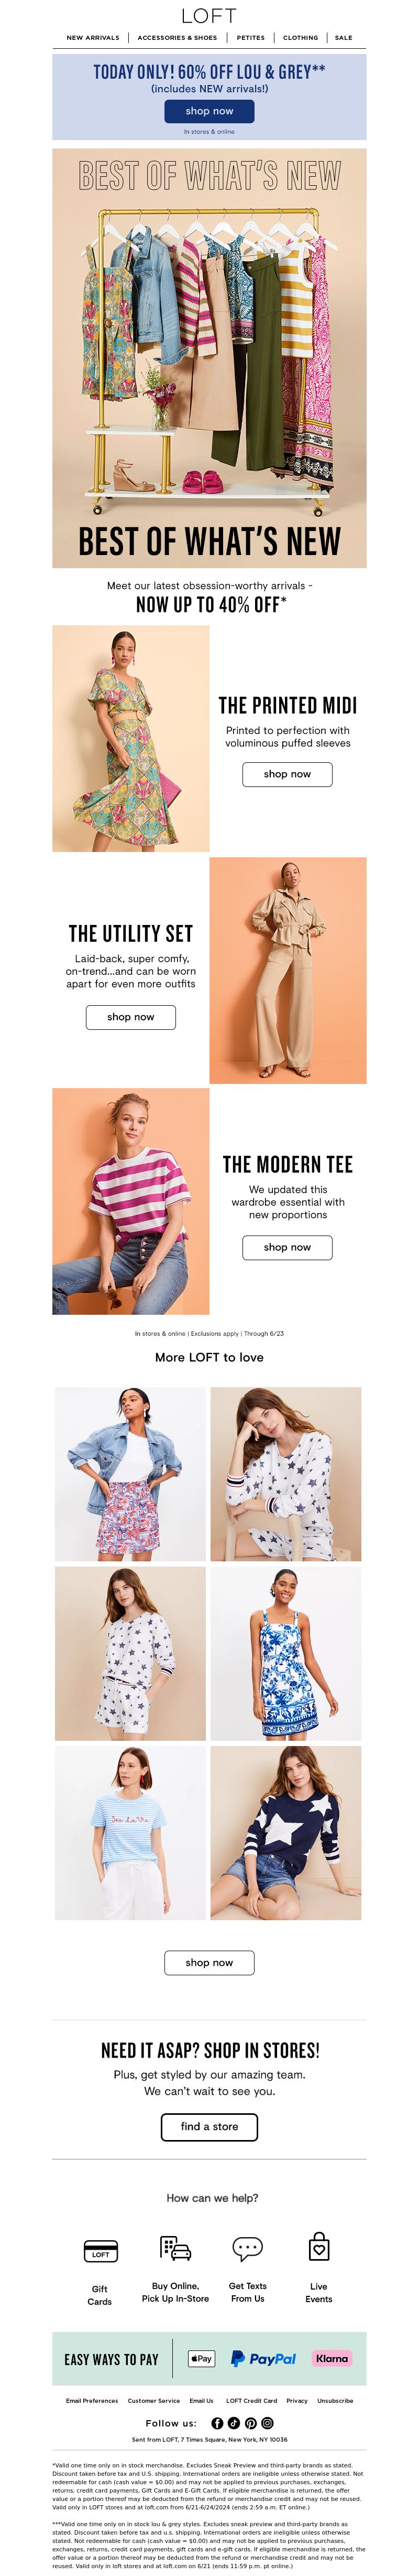This screenshot has height=2576, width=419.
Task: Open the Instagram social icon
Action: pyautogui.click(x=267, y=2423)
